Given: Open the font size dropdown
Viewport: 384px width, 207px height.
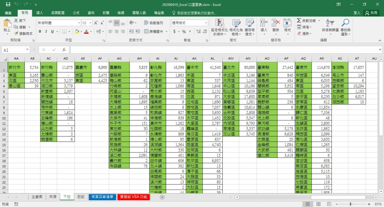Looking at the screenshot, I should [x=91, y=23].
